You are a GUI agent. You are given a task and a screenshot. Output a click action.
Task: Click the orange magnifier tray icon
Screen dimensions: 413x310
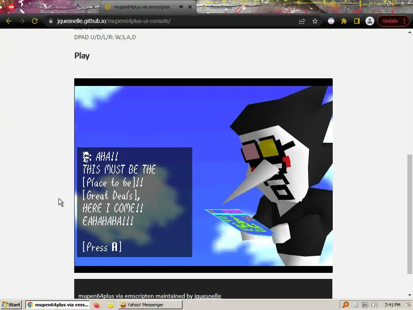pyautogui.click(x=346, y=305)
